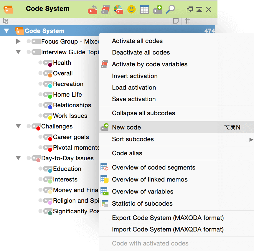
Task: Toggle activation dot for Interview Guide Topics
Action: (29, 52)
